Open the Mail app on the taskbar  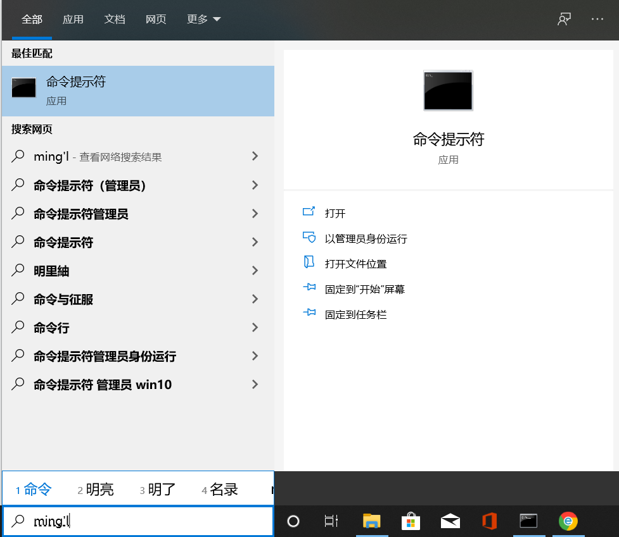(x=450, y=521)
